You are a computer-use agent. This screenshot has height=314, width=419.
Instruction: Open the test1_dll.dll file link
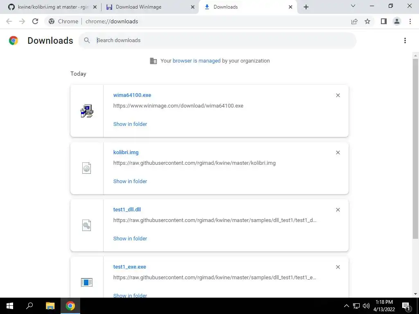click(127, 210)
